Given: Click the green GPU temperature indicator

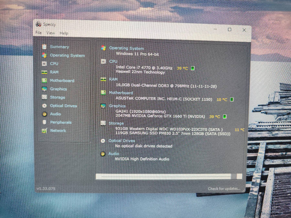Looking at the screenshot, I should [225, 117].
